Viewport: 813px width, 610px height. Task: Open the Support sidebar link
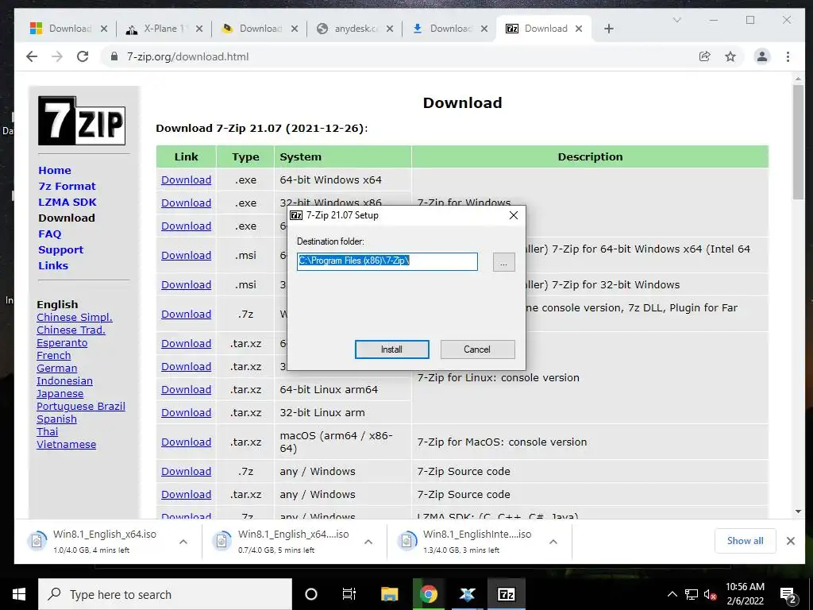(x=60, y=250)
